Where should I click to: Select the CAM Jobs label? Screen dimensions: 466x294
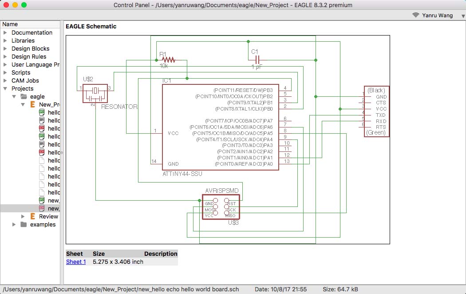coord(25,81)
